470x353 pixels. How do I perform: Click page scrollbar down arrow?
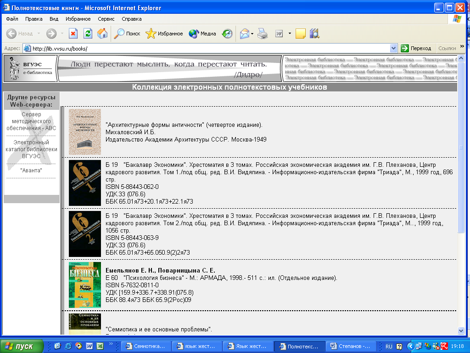coord(461,331)
